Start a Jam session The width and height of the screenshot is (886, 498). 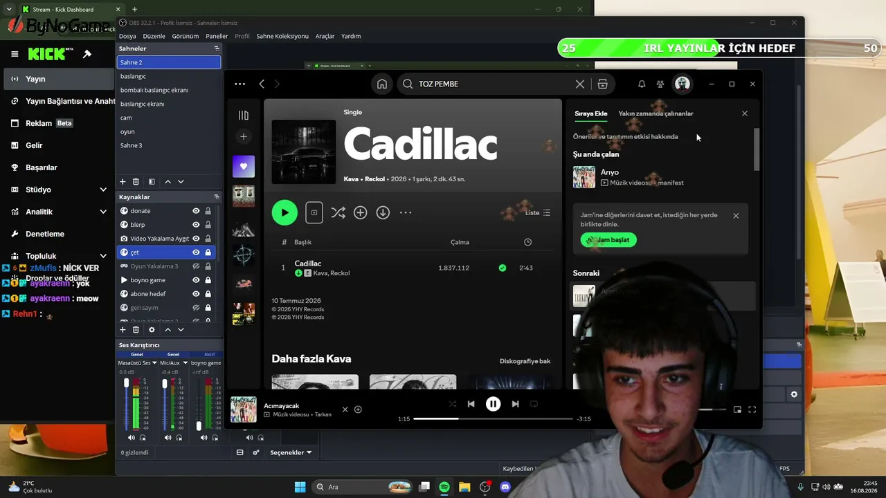[608, 240]
